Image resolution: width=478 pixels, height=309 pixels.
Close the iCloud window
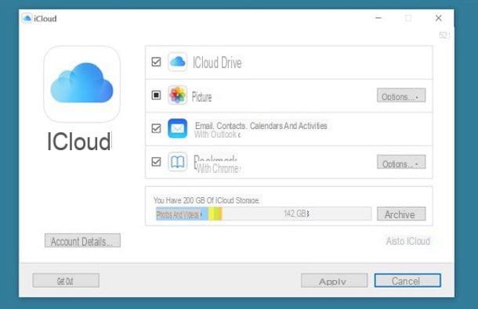(439, 18)
